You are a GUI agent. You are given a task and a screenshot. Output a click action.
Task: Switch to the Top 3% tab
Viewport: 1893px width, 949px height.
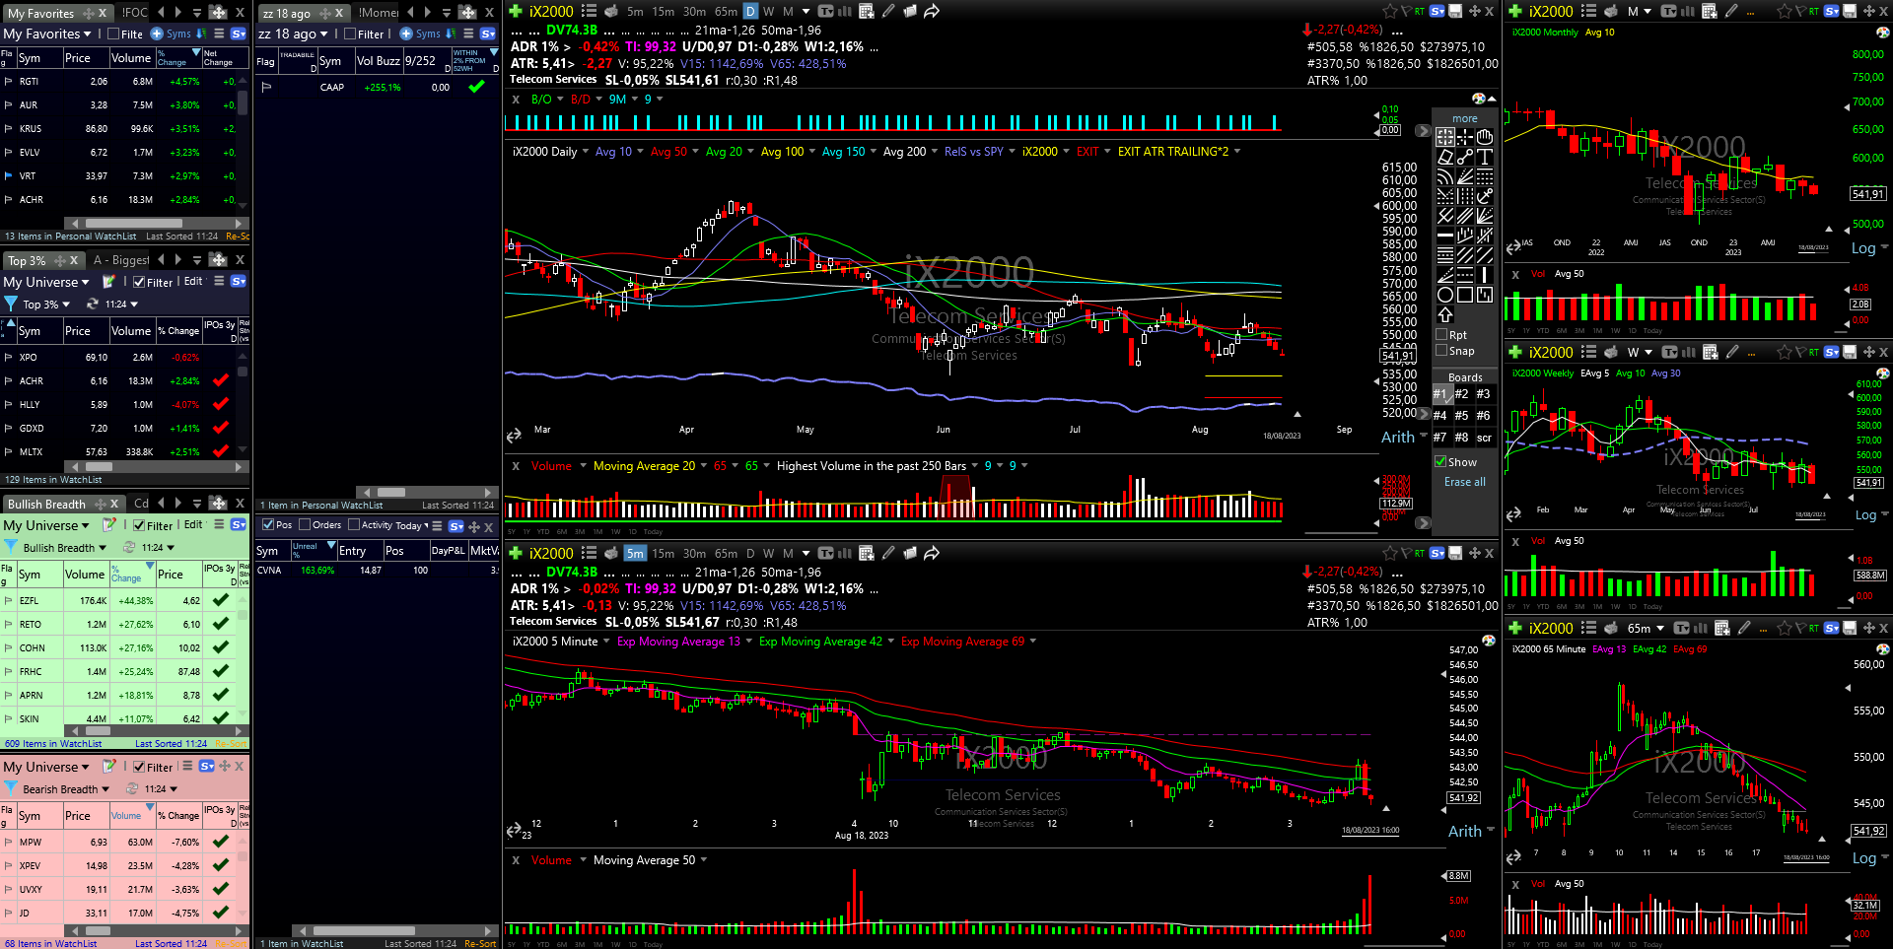pos(27,260)
